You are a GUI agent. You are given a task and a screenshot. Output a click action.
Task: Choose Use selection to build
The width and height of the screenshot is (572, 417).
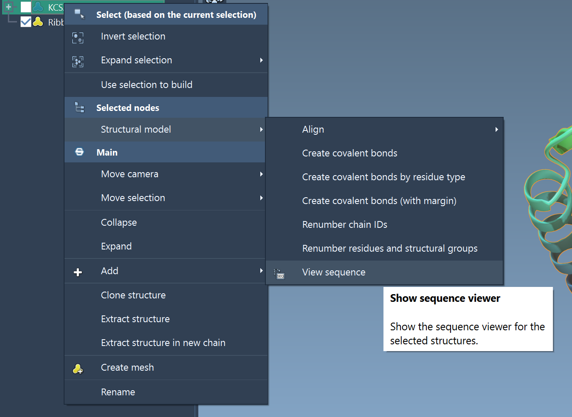tap(147, 85)
